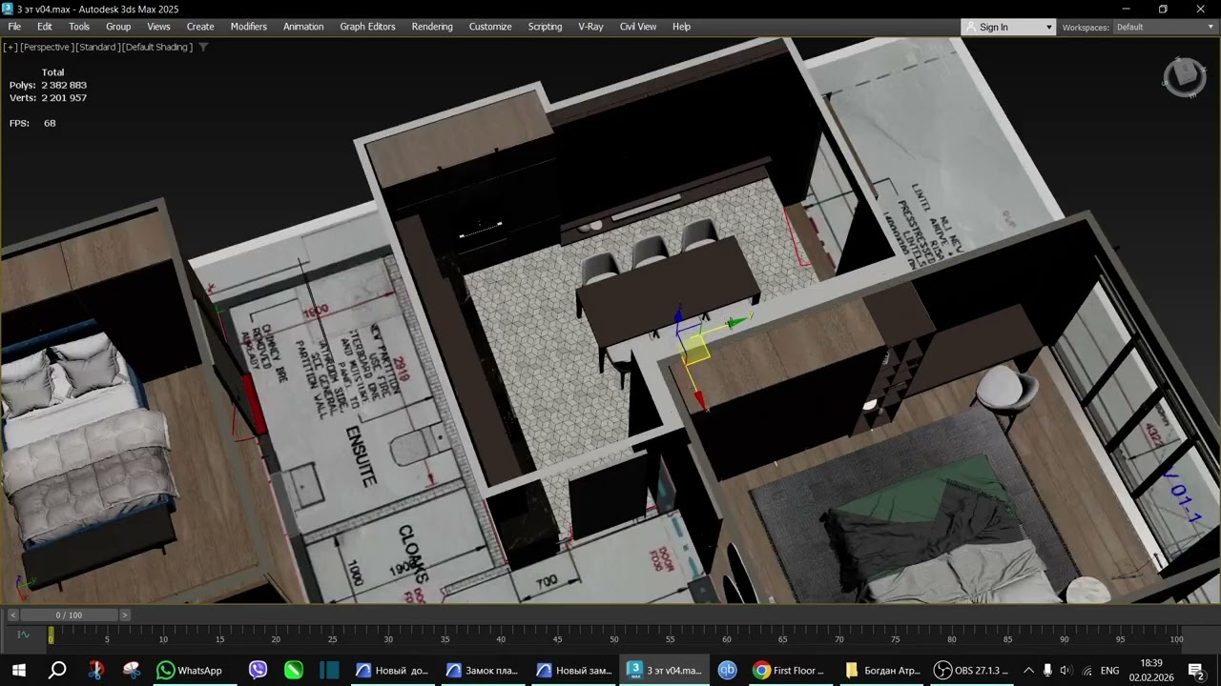Open the V-Ray menu

coord(590,27)
